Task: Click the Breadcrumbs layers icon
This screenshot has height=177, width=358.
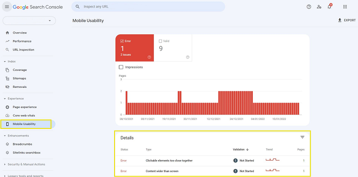Action: point(7,144)
